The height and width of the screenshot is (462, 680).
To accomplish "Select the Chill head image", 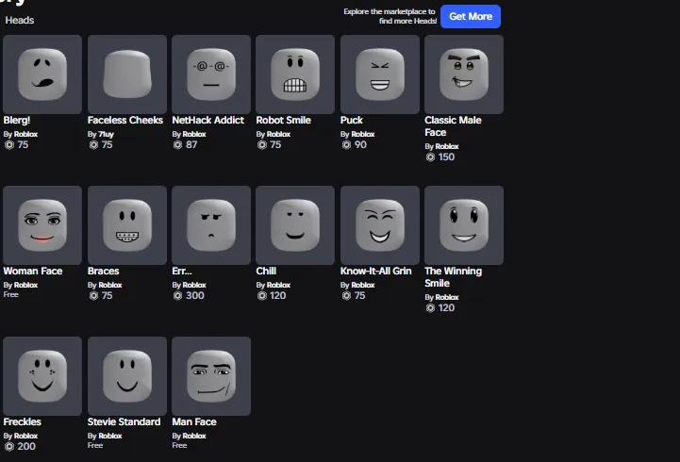I will [x=295, y=225].
